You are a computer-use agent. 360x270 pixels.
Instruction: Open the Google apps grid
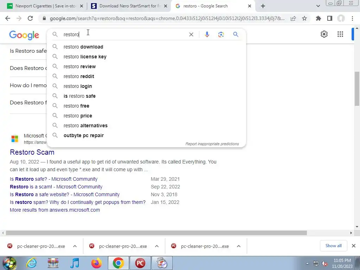(340, 34)
